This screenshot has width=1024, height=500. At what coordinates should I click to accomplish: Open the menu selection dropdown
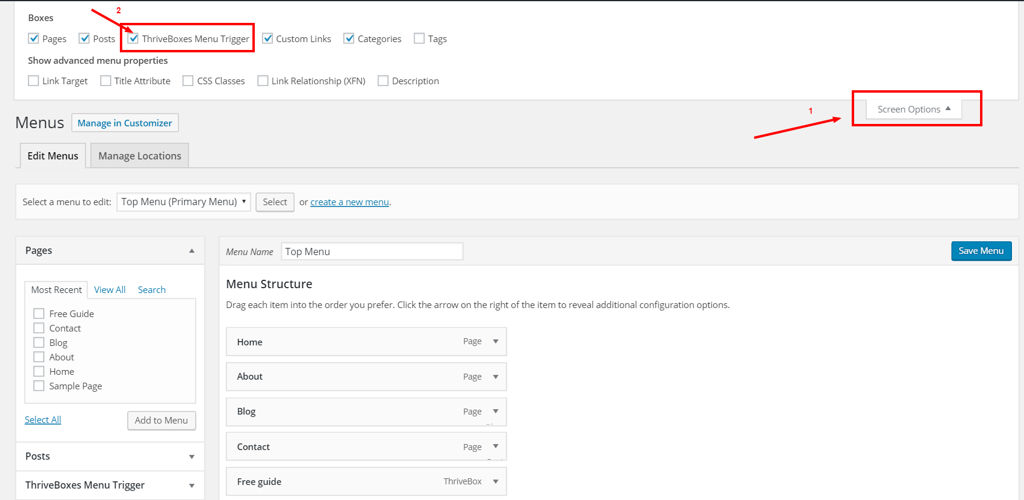[184, 202]
